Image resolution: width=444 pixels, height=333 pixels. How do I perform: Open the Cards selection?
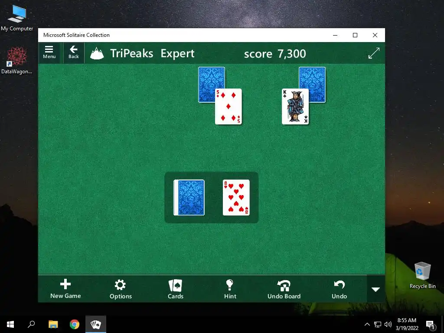coord(176,289)
